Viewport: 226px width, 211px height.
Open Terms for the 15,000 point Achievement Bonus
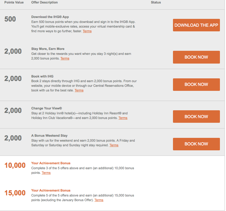(x=99, y=200)
